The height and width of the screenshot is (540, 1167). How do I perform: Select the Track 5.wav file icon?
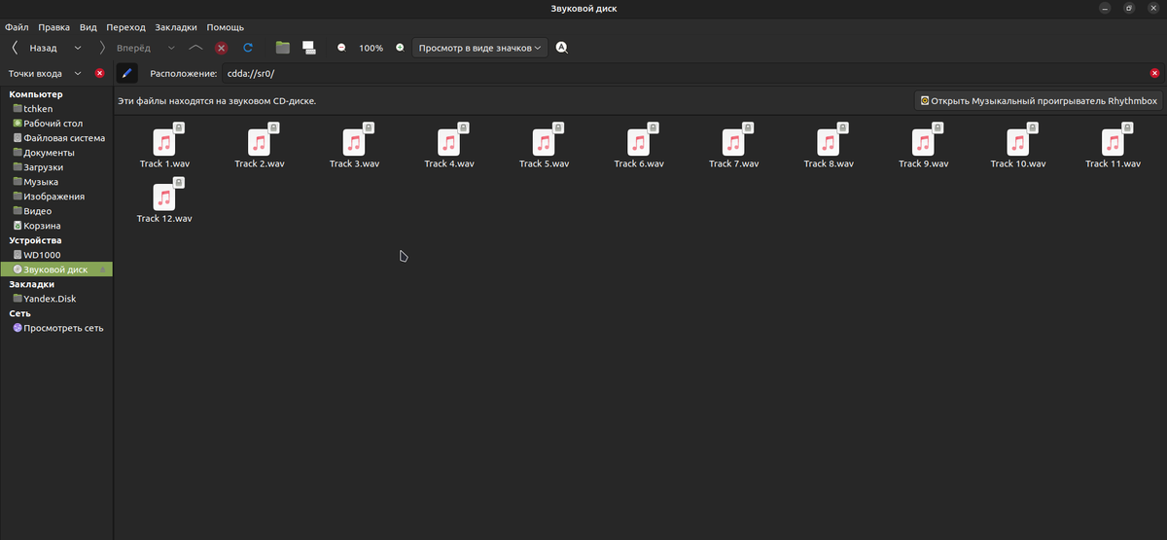(544, 143)
